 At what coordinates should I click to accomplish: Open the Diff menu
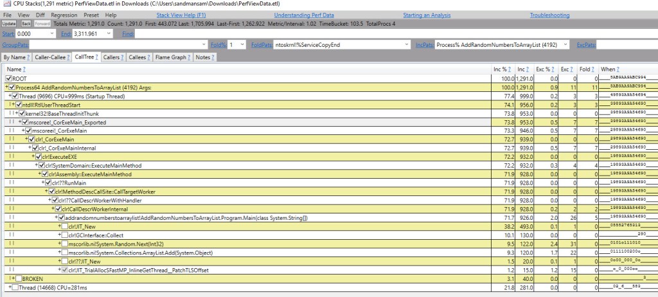[x=39, y=14]
